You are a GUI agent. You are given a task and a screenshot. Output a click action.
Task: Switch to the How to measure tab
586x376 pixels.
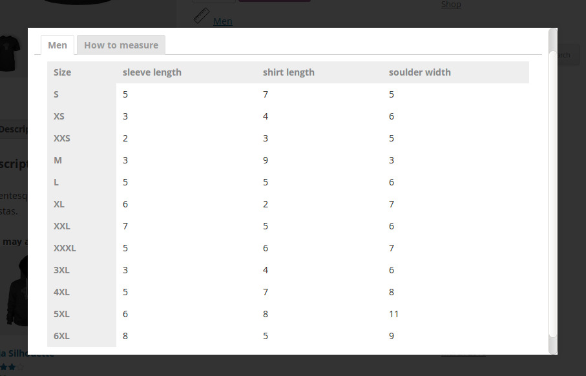coord(121,45)
